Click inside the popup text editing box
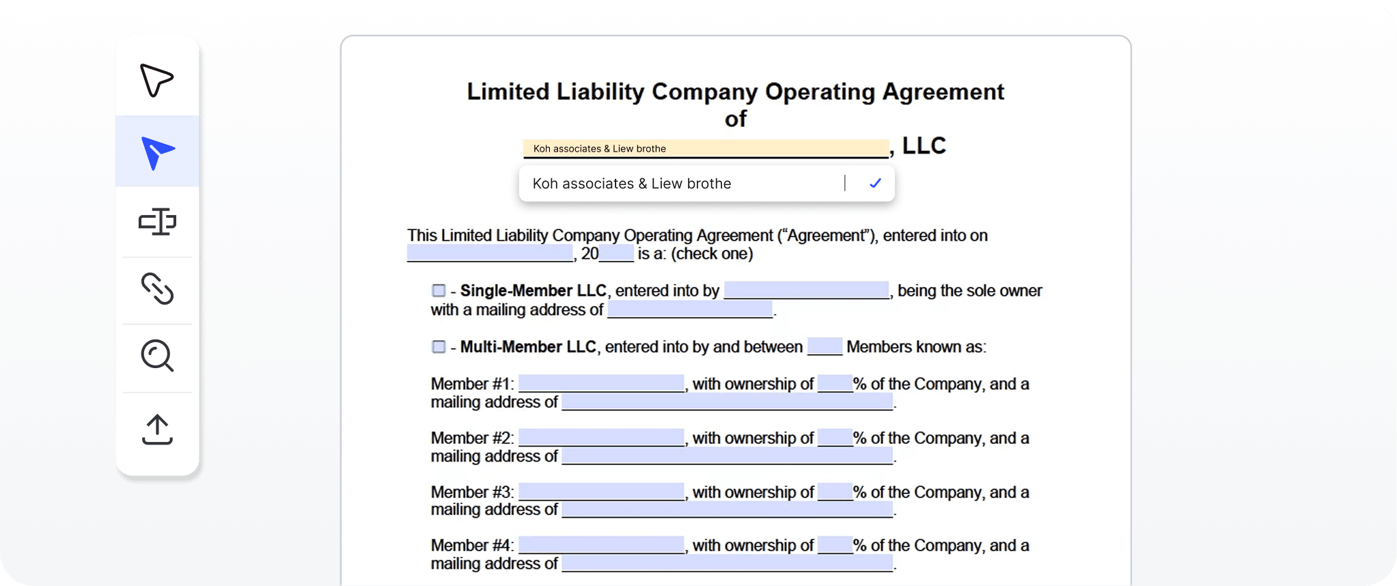1397x586 pixels. 683,183
